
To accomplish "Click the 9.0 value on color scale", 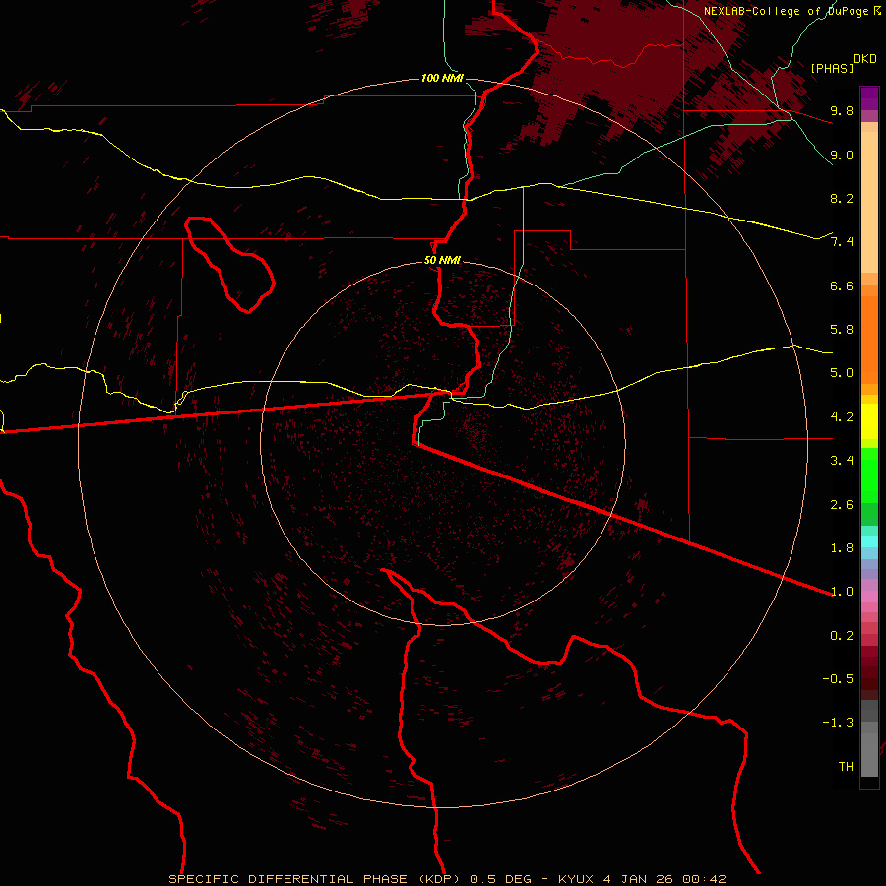I will click(842, 155).
